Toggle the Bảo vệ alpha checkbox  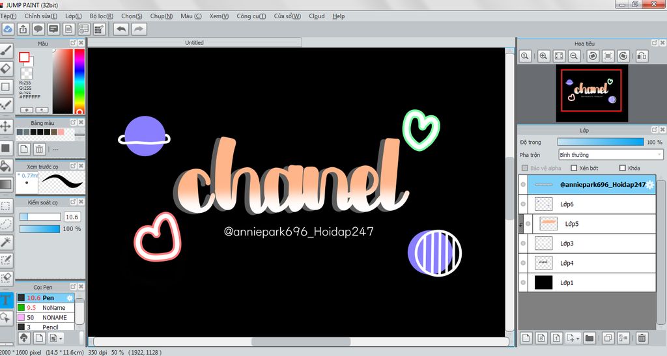[524, 168]
